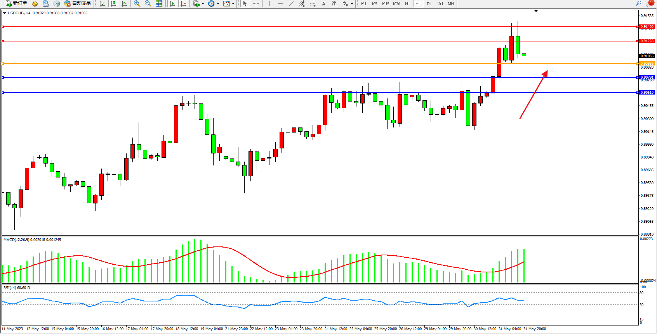
Task: Open the periodicity clock dropdown
Action: point(213,3)
